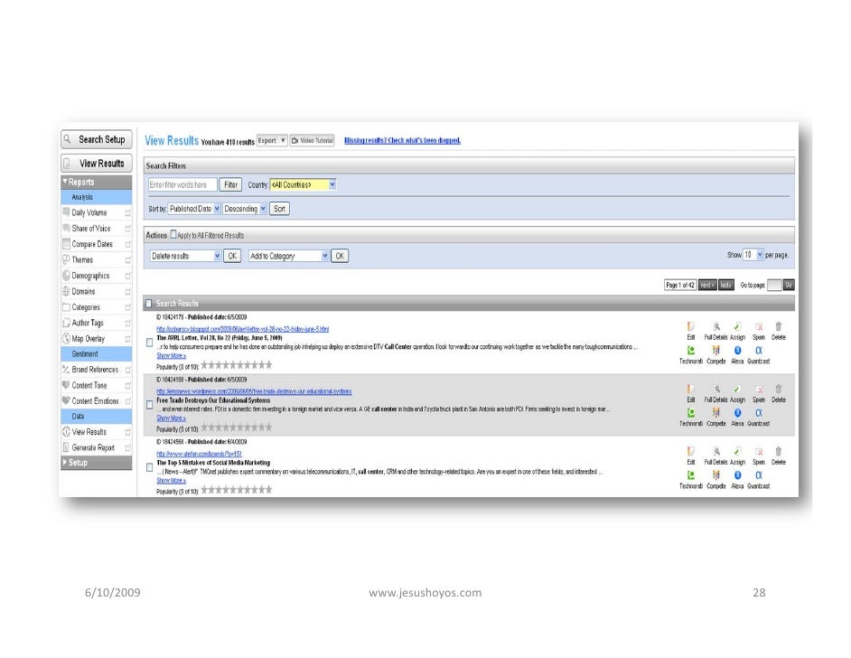Open the Delete results action dropdown
851x658 pixels.
[185, 256]
